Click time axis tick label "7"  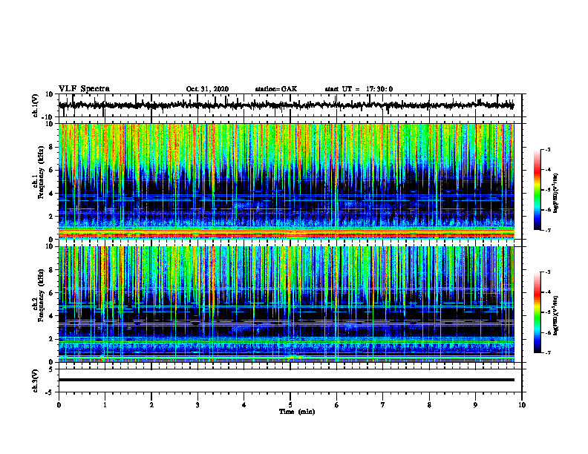383,405
